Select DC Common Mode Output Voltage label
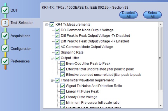This screenshot has height=111, width=168. (x=87, y=30)
